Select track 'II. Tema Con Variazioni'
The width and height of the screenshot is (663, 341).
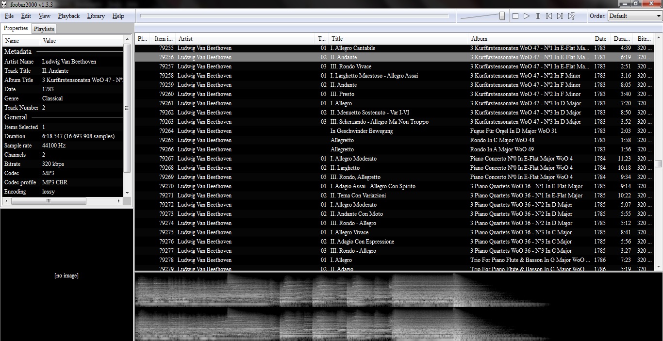coord(394,195)
